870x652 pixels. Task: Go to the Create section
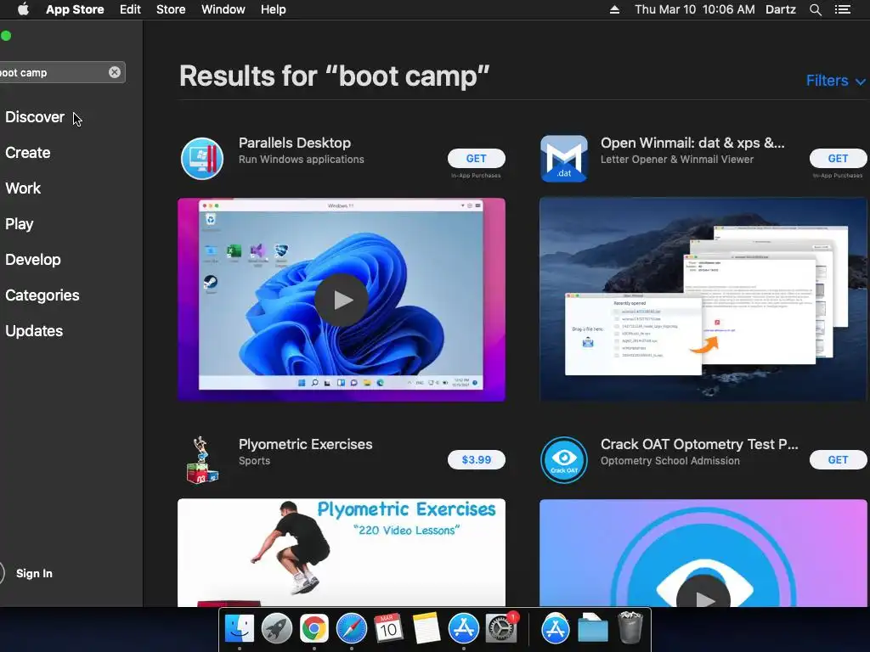28,153
